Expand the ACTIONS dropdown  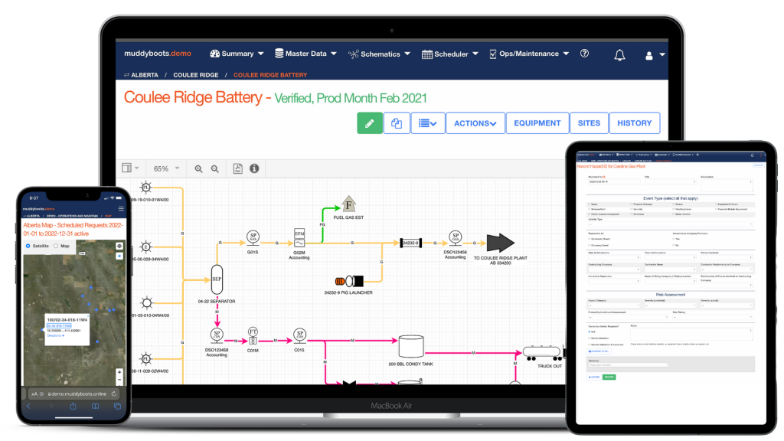475,123
